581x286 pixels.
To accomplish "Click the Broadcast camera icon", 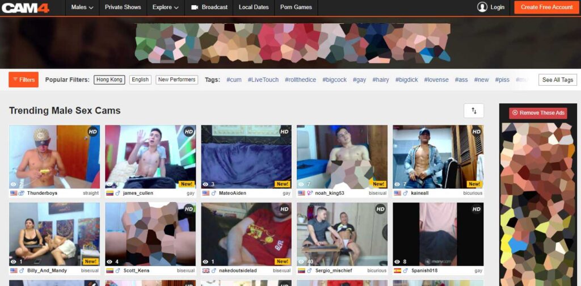I will [195, 7].
